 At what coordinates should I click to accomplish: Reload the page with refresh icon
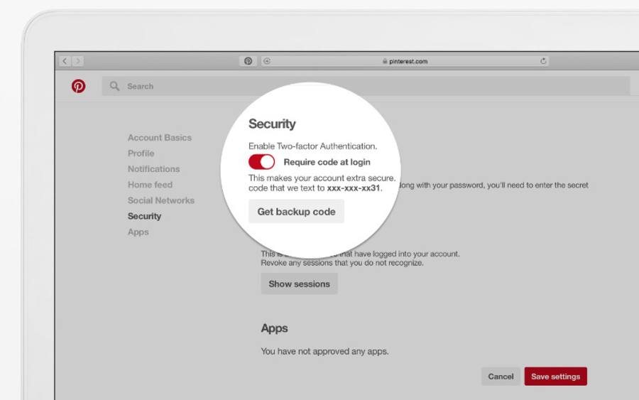point(543,61)
